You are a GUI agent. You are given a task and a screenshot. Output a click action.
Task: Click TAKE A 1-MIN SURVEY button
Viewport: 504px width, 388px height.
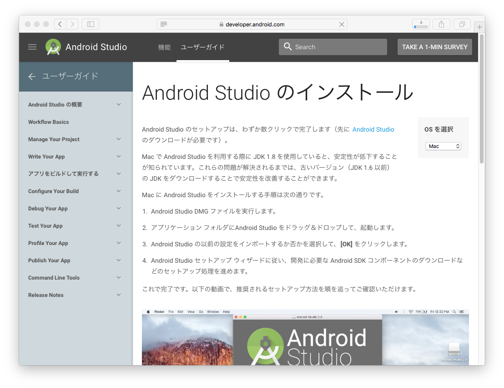434,47
